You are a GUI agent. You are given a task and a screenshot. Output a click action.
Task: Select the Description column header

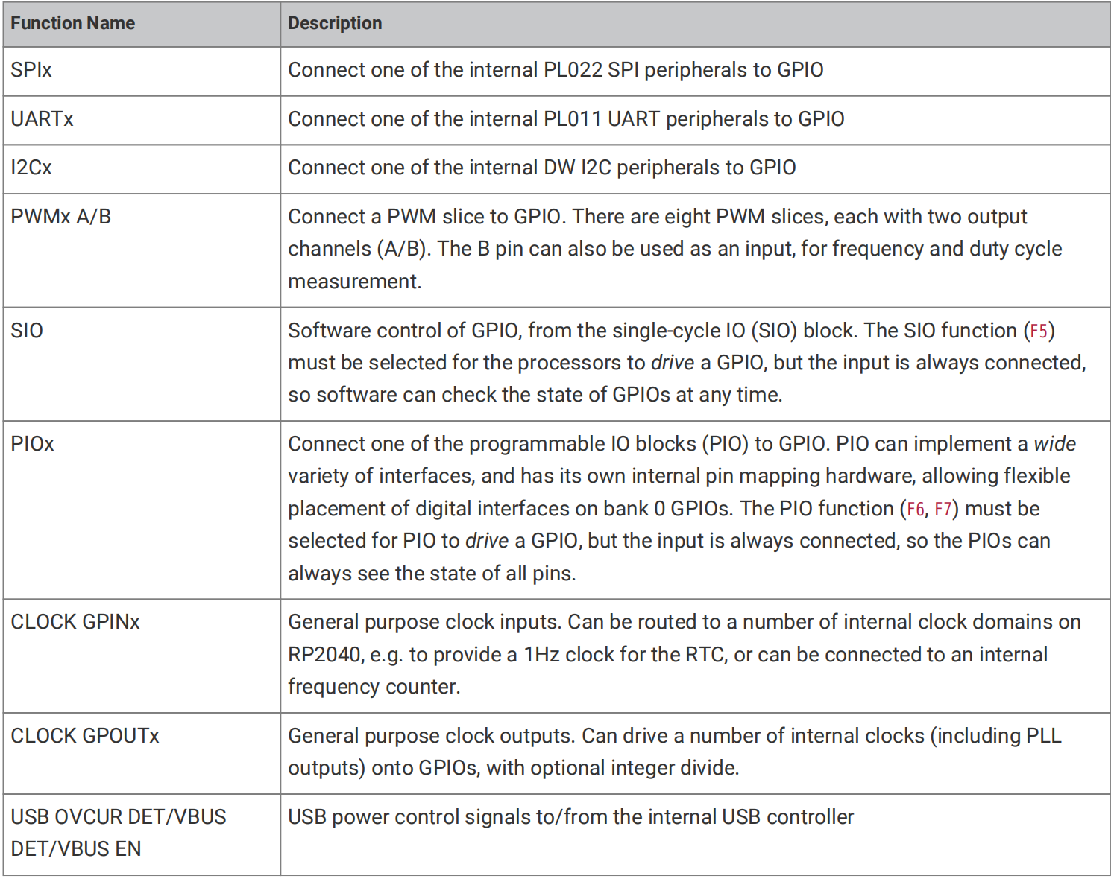695,24
